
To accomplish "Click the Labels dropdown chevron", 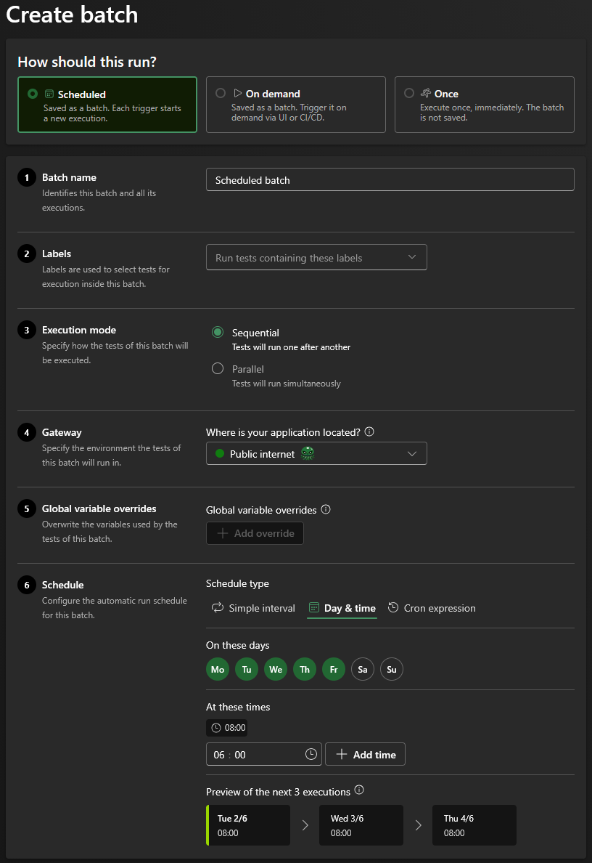I will [x=411, y=258].
